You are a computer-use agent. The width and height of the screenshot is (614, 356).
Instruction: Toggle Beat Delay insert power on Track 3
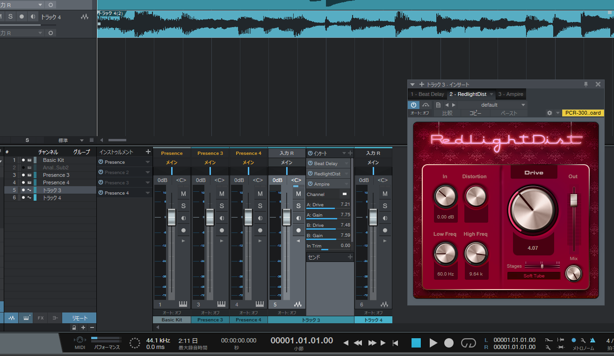pos(311,163)
